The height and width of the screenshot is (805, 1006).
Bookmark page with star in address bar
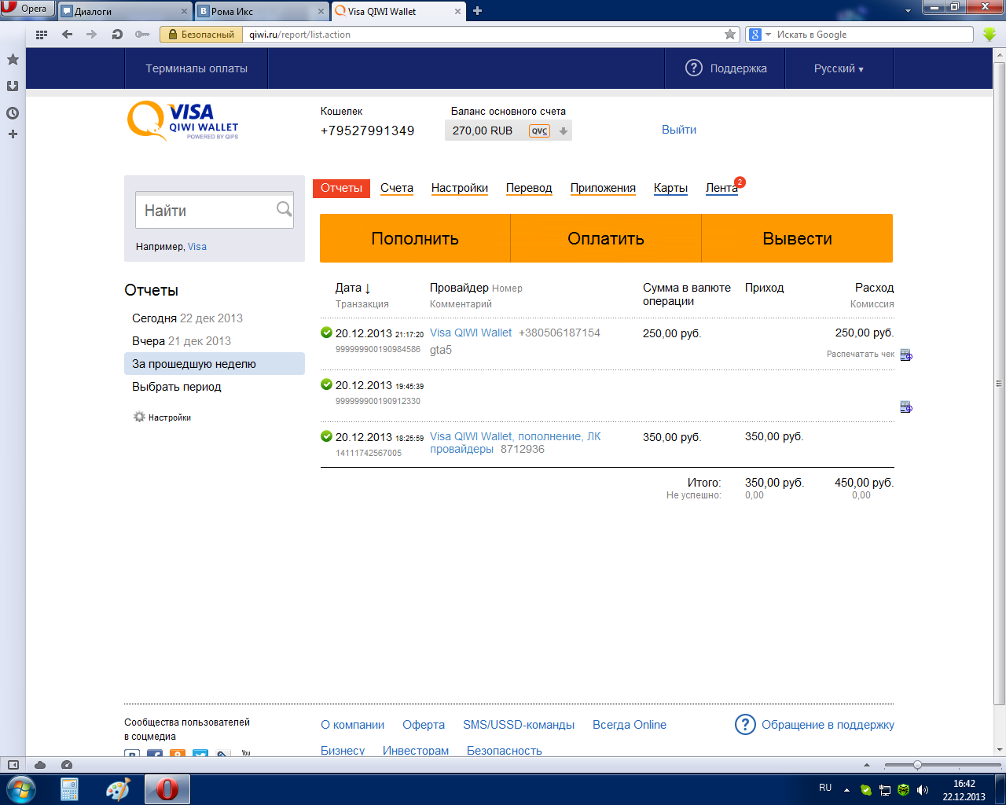click(x=730, y=35)
